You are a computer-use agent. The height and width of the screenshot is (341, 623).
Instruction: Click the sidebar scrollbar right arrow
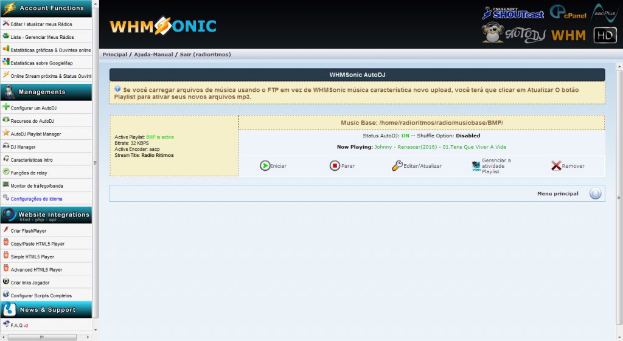pyautogui.click(x=88, y=337)
